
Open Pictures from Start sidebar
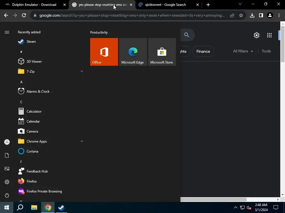pyautogui.click(x=7, y=169)
